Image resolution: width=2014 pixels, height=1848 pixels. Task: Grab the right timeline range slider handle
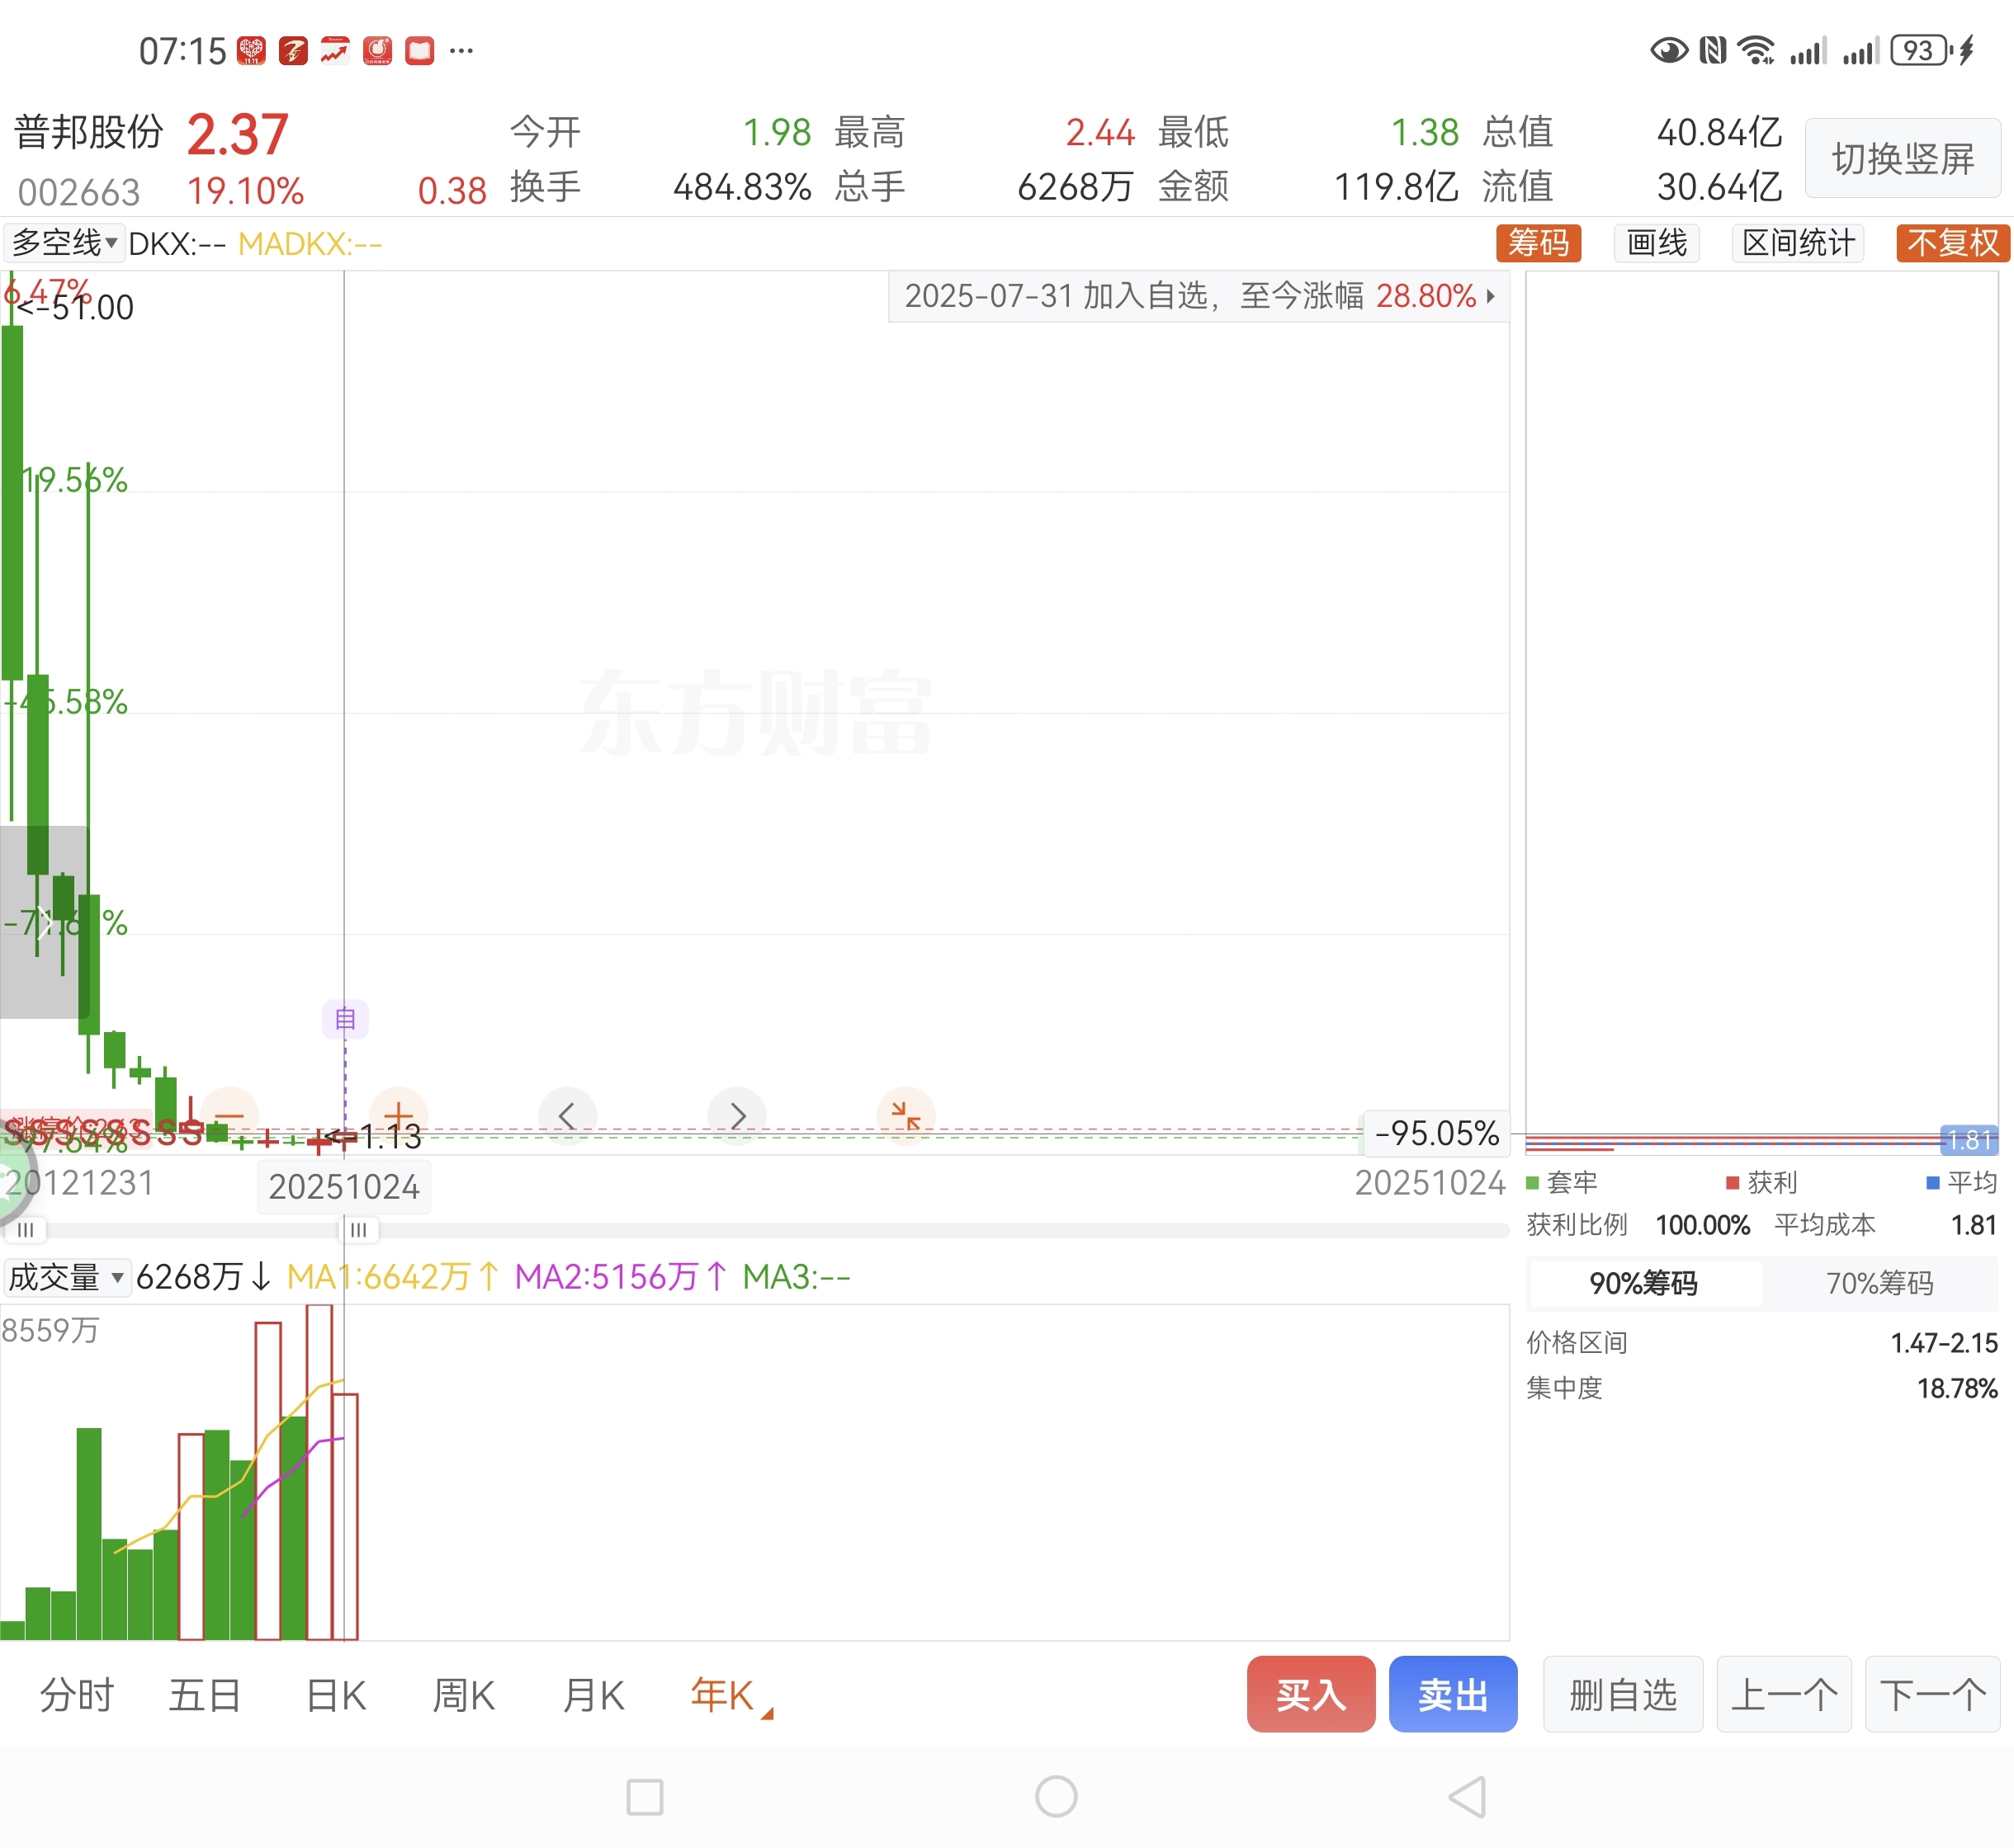click(358, 1229)
